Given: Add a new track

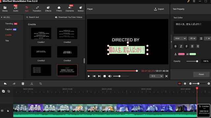Looking at the screenshot, I should point(3,91).
